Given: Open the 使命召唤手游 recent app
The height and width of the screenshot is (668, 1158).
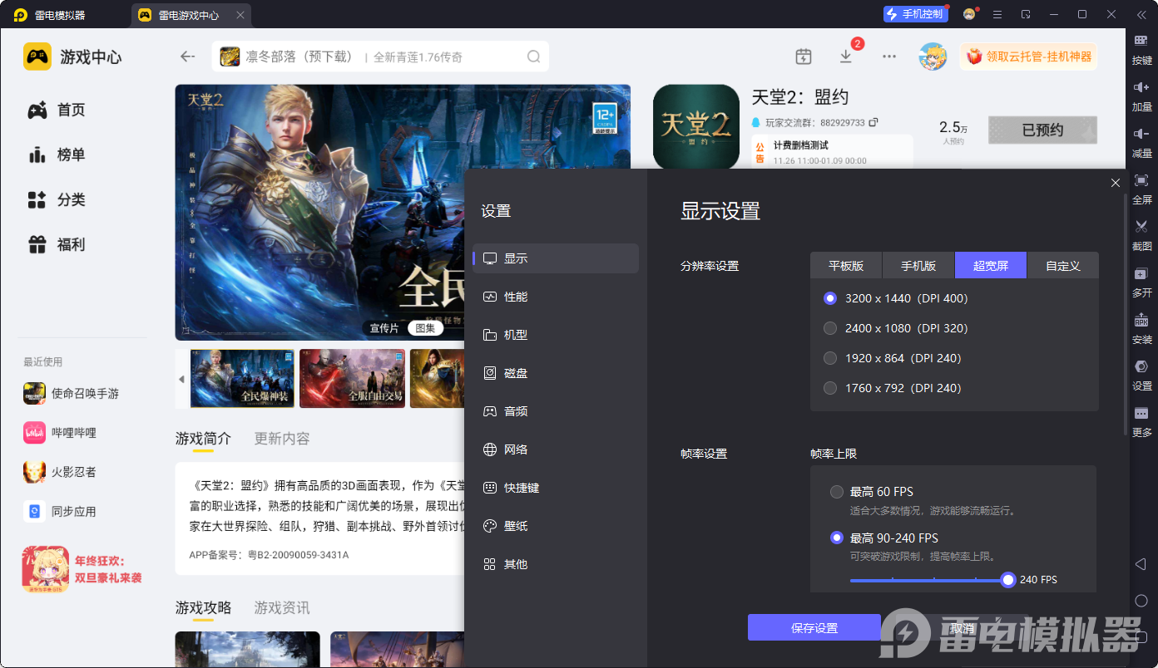Looking at the screenshot, I should pos(72,394).
